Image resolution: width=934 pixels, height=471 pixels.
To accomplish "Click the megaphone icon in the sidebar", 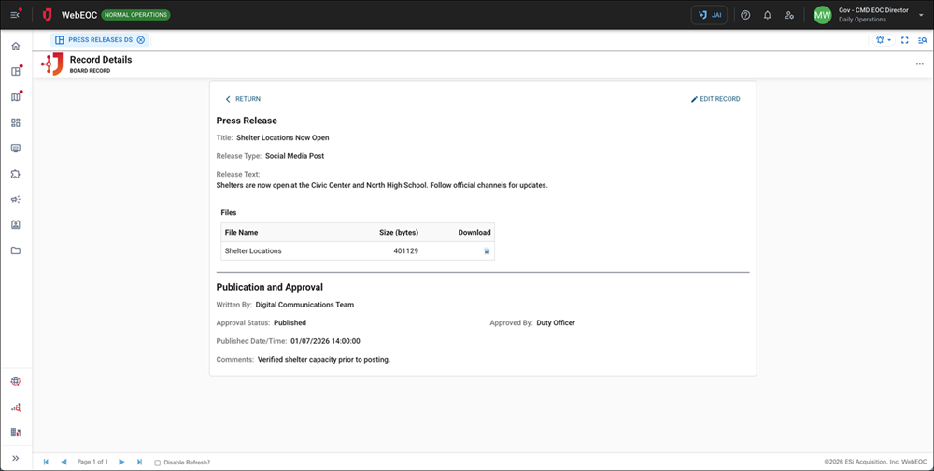I will point(15,200).
